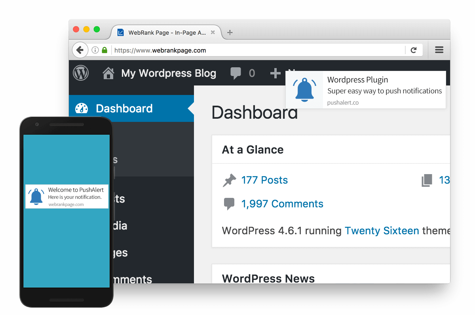
Task: Click the pushpin icon next to 177 Posts
Action: [x=230, y=180]
